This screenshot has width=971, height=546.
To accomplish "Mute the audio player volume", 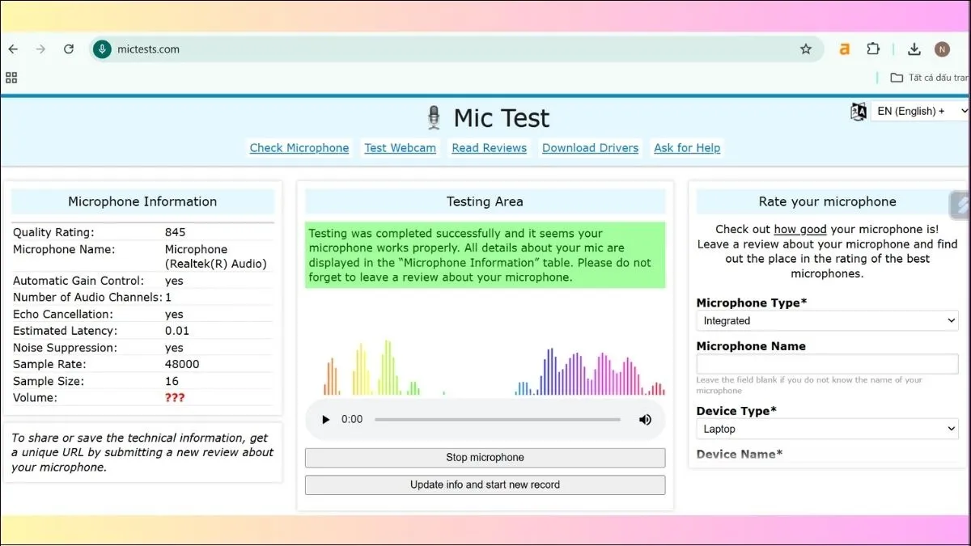I will click(645, 420).
